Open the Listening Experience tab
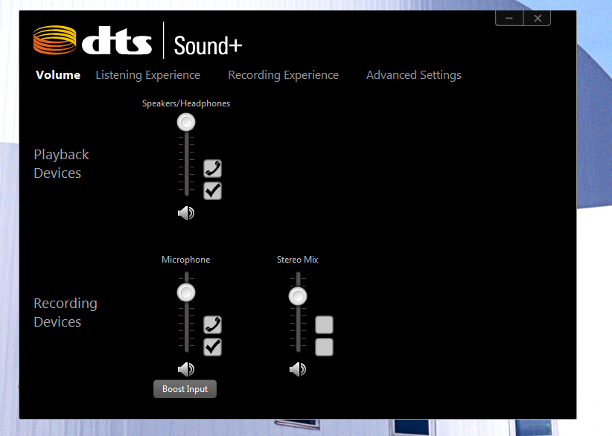 [148, 75]
